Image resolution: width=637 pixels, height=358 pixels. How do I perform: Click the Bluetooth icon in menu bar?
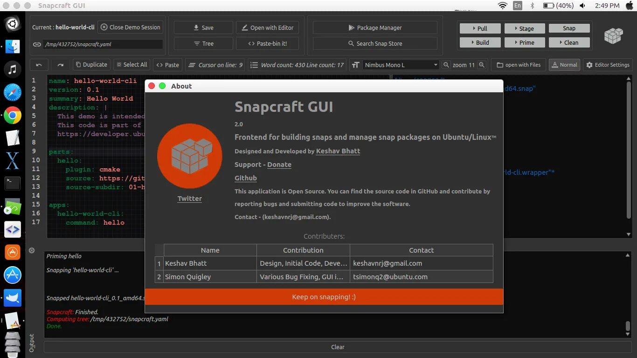pyautogui.click(x=532, y=6)
